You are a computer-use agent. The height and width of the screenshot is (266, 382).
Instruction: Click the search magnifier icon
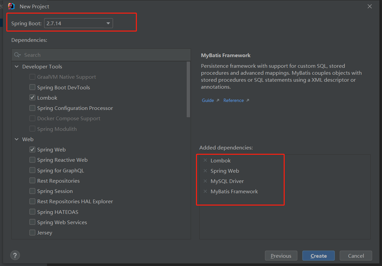tap(17, 55)
